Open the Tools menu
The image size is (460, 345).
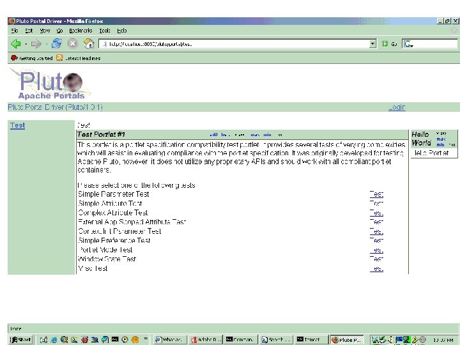pos(105,31)
